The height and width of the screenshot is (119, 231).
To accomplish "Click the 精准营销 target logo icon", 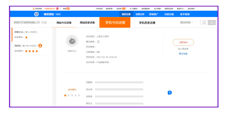I will pos(36,14).
